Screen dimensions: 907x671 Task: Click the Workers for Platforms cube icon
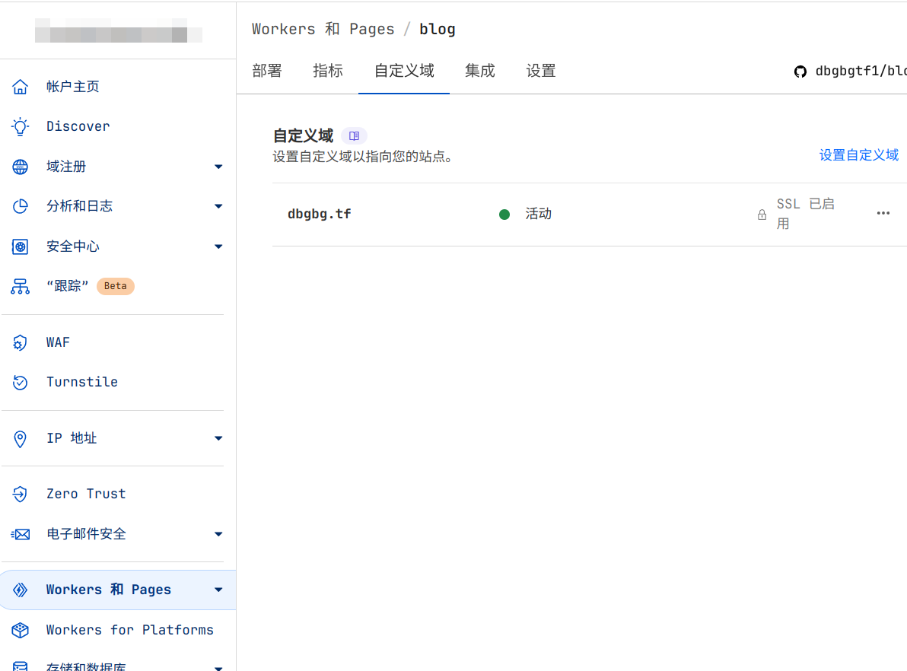(x=21, y=630)
